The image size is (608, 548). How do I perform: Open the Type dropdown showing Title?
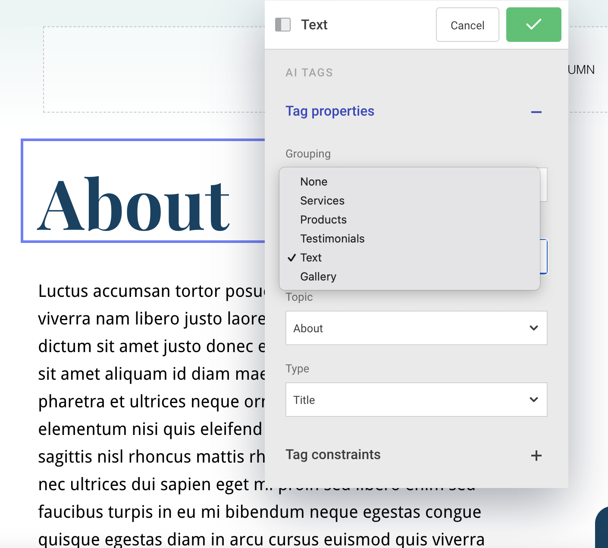pyautogui.click(x=416, y=400)
